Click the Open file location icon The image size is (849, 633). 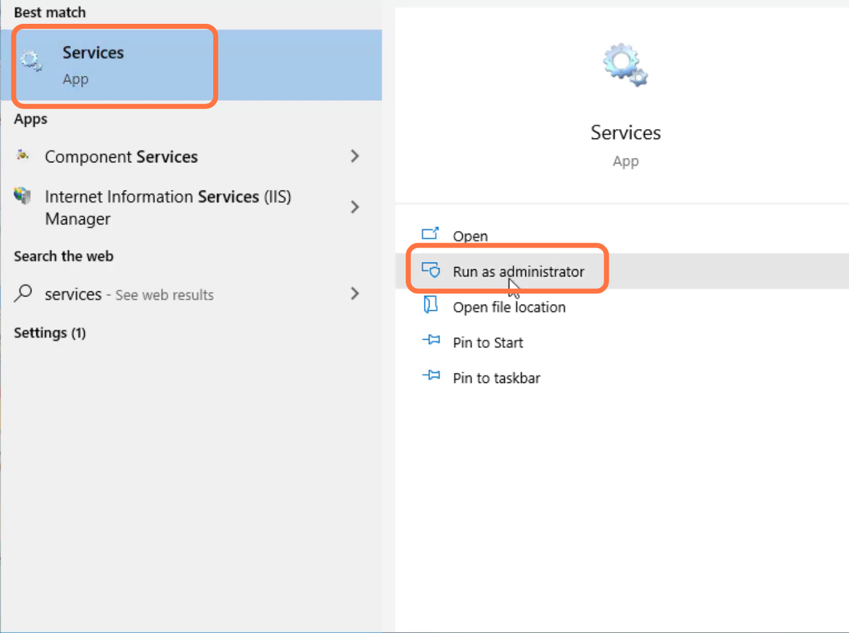coord(431,305)
